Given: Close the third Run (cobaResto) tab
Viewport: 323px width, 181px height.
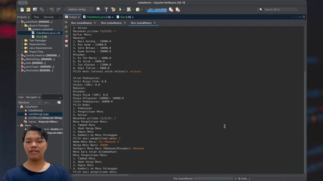Looking at the screenshot, I should (154, 23).
